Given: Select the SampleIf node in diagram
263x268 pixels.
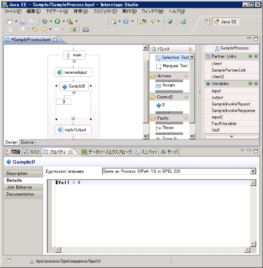Looking at the screenshot, I should pos(74,86).
